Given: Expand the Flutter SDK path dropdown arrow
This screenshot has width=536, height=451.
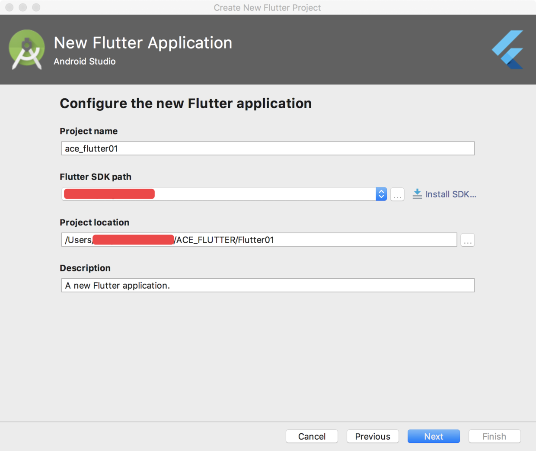Looking at the screenshot, I should point(381,194).
